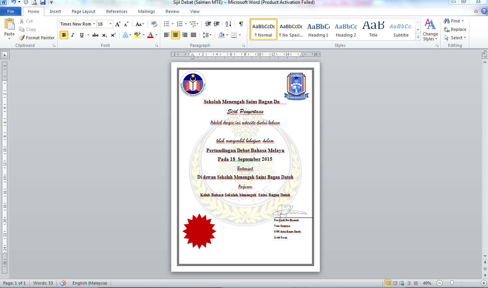Click the Shrink Font icon
This screenshot has width=488, height=288.
coord(127,24)
